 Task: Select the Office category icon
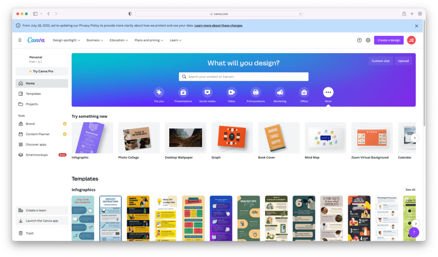(x=304, y=92)
